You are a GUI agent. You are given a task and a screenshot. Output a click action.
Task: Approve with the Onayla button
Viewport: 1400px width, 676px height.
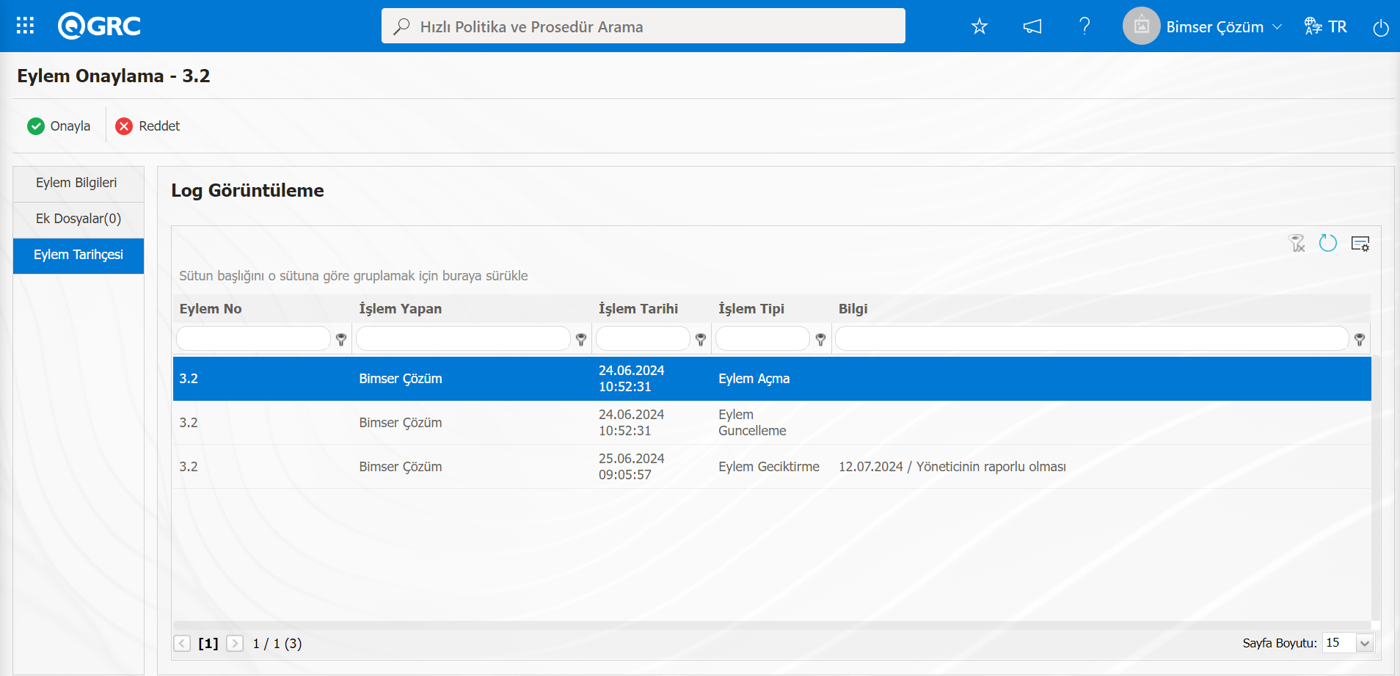(59, 126)
